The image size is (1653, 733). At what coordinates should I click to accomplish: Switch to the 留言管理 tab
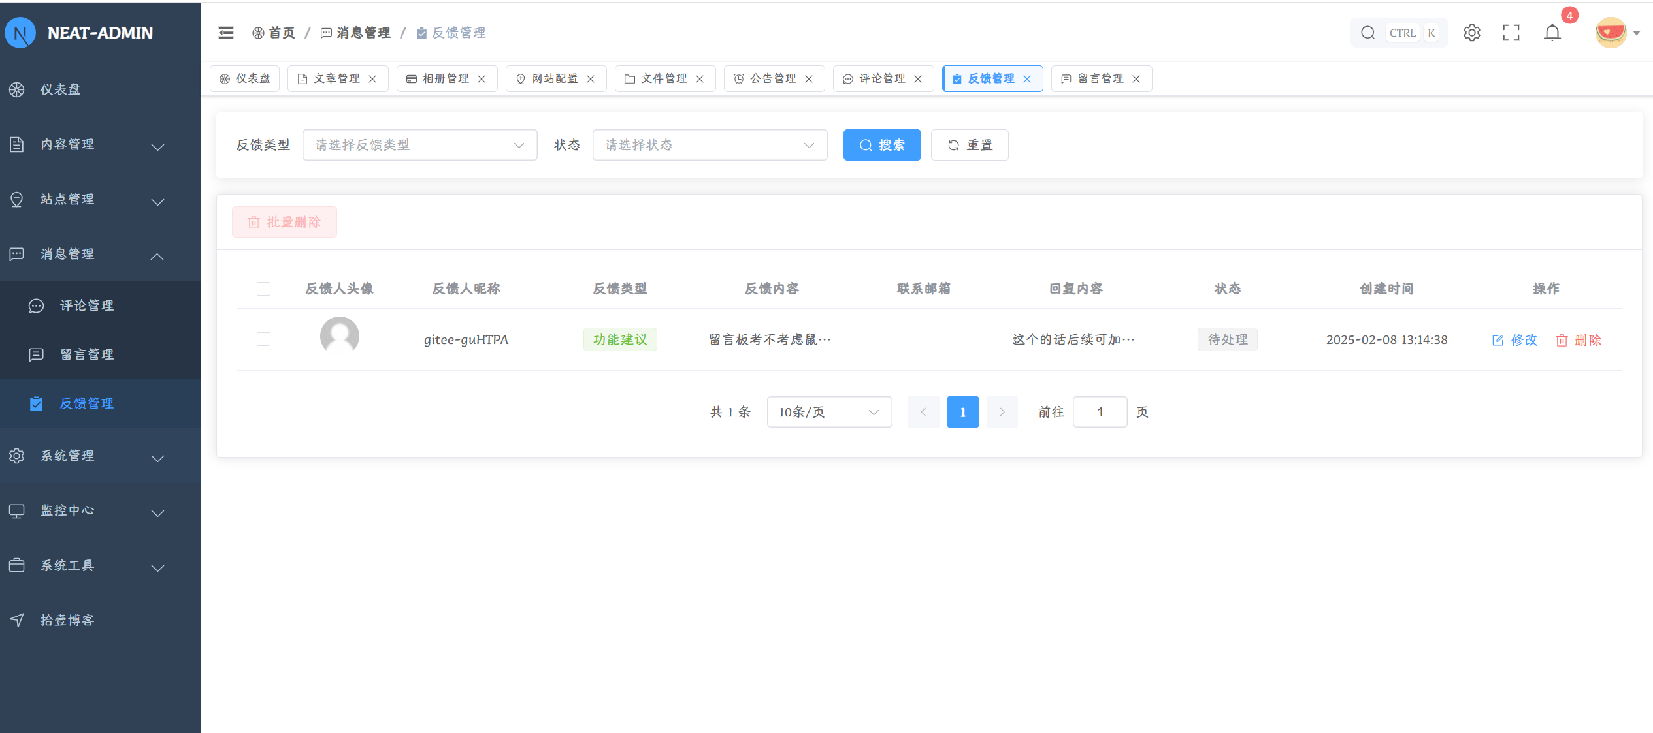1100,79
